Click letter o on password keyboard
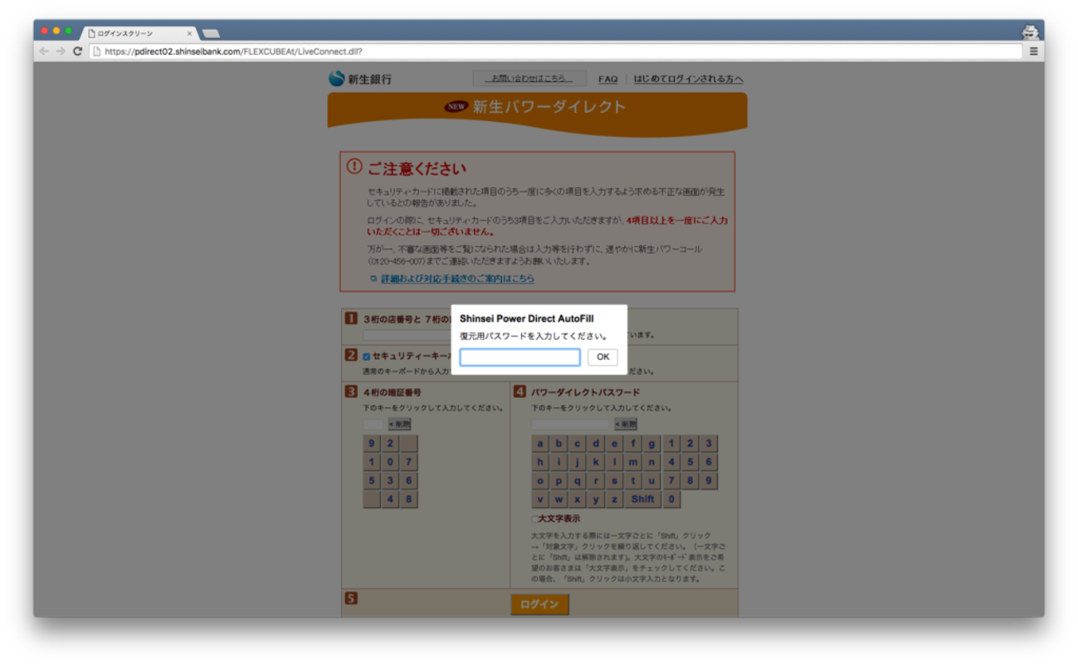Screen dimensions: 1078x665 point(540,480)
